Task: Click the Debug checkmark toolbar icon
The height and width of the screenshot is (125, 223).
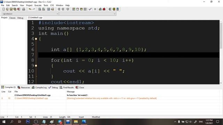Action: (90, 9)
